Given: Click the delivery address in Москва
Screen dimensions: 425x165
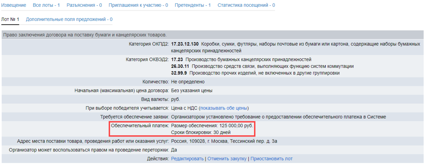Looking at the screenshot, I should coord(224,141).
